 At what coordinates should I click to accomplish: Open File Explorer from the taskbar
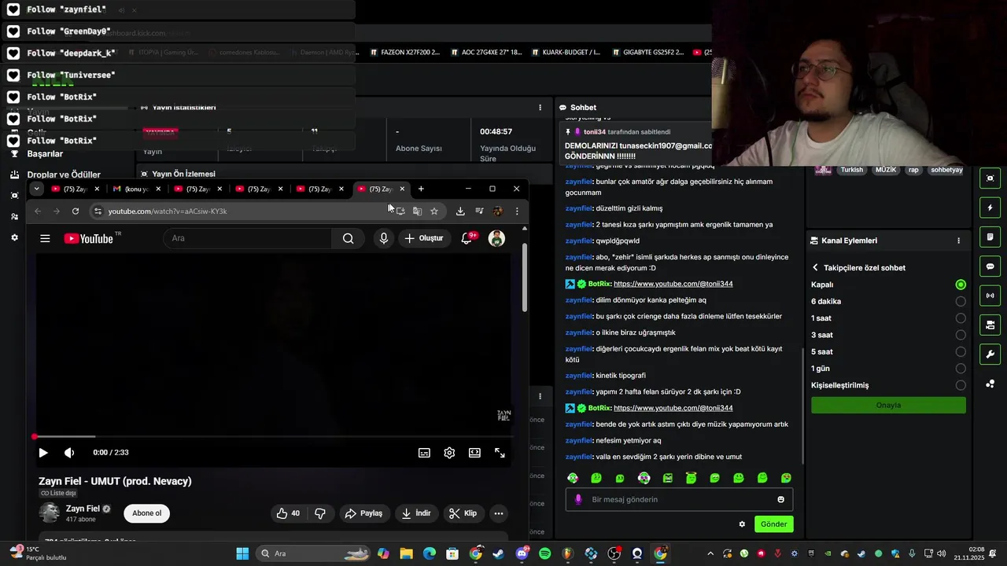[406, 553]
